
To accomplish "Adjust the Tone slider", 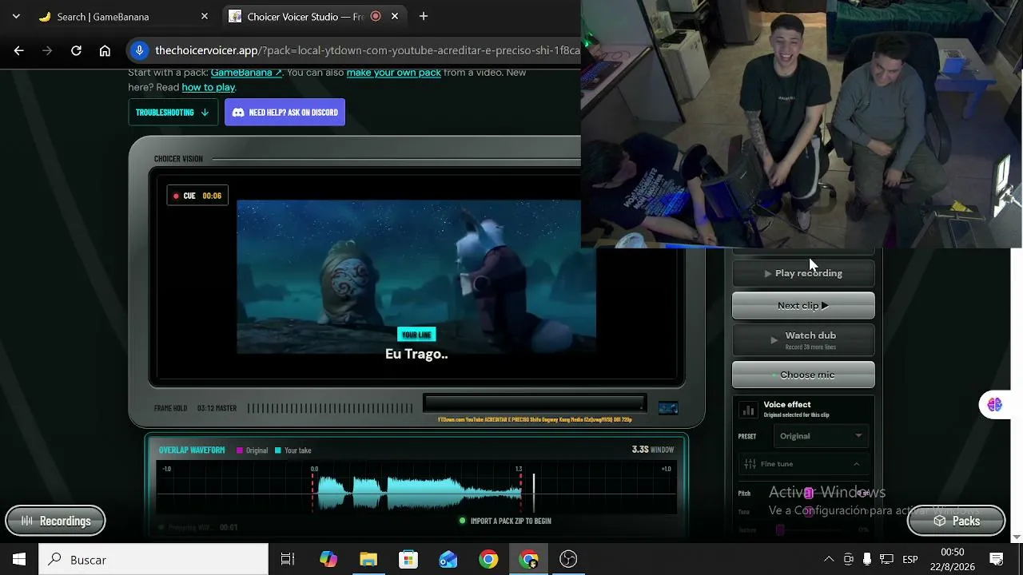I will (809, 511).
